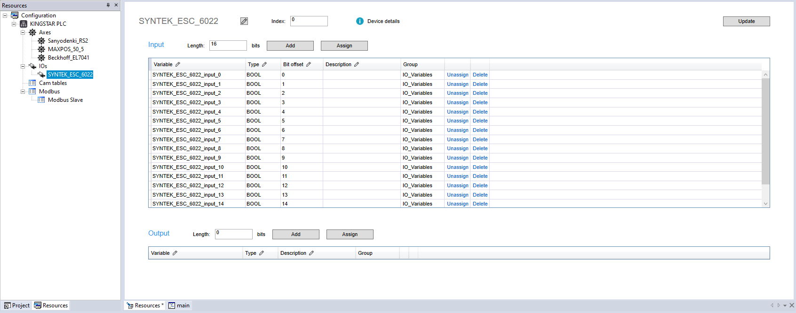Collapse the Modbus tree node

tap(23, 92)
